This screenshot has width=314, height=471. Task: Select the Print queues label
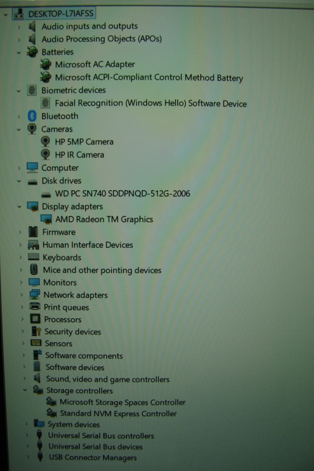[x=66, y=307]
